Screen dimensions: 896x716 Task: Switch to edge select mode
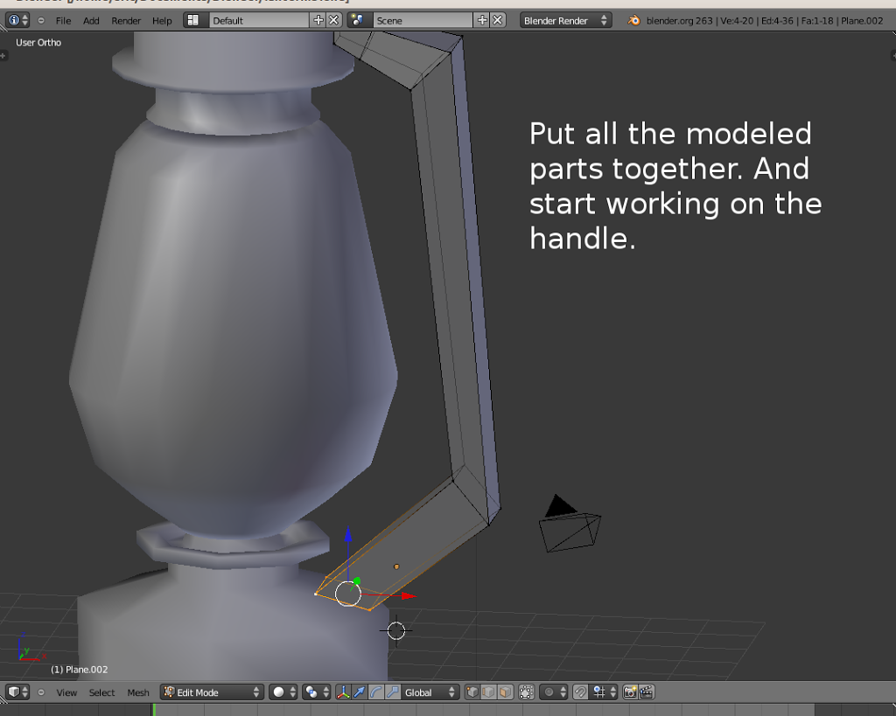click(x=487, y=692)
